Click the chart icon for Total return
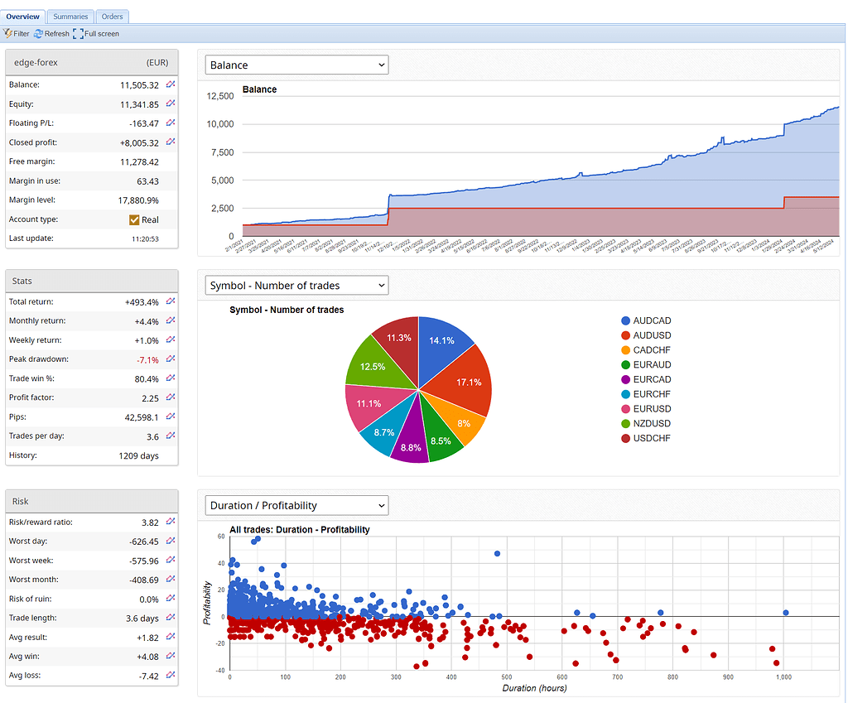The width and height of the screenshot is (848, 703). tap(171, 301)
